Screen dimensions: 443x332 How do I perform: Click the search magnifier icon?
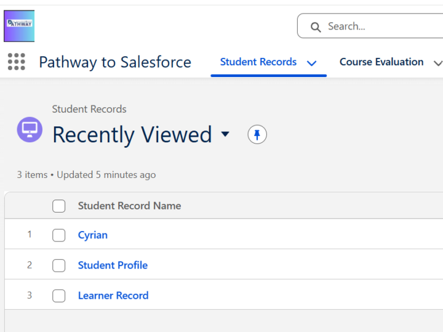point(316,27)
